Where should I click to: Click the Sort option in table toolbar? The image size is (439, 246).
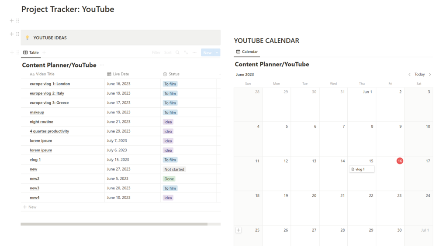pyautogui.click(x=168, y=52)
